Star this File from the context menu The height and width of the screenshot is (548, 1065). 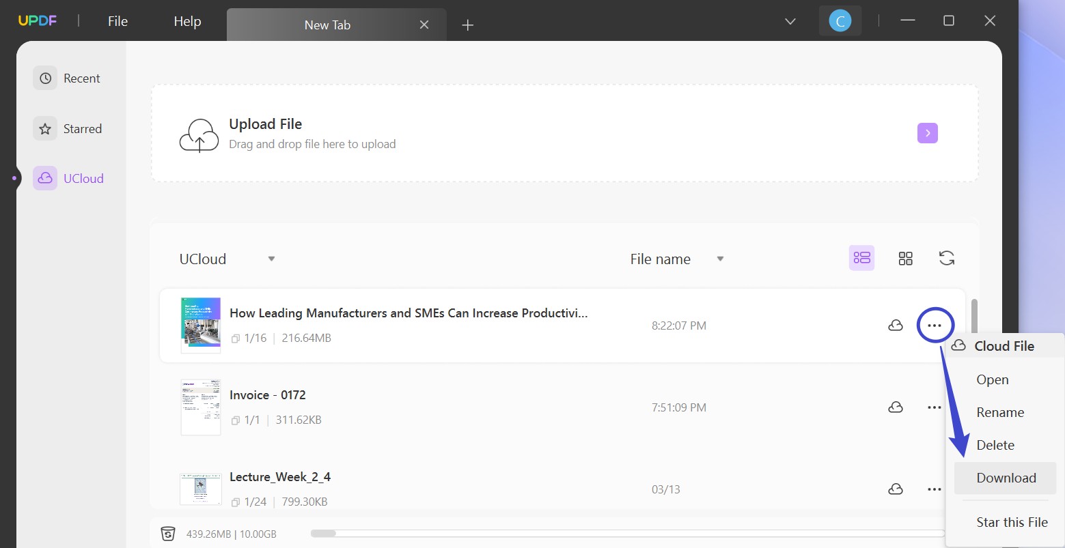point(1012,522)
